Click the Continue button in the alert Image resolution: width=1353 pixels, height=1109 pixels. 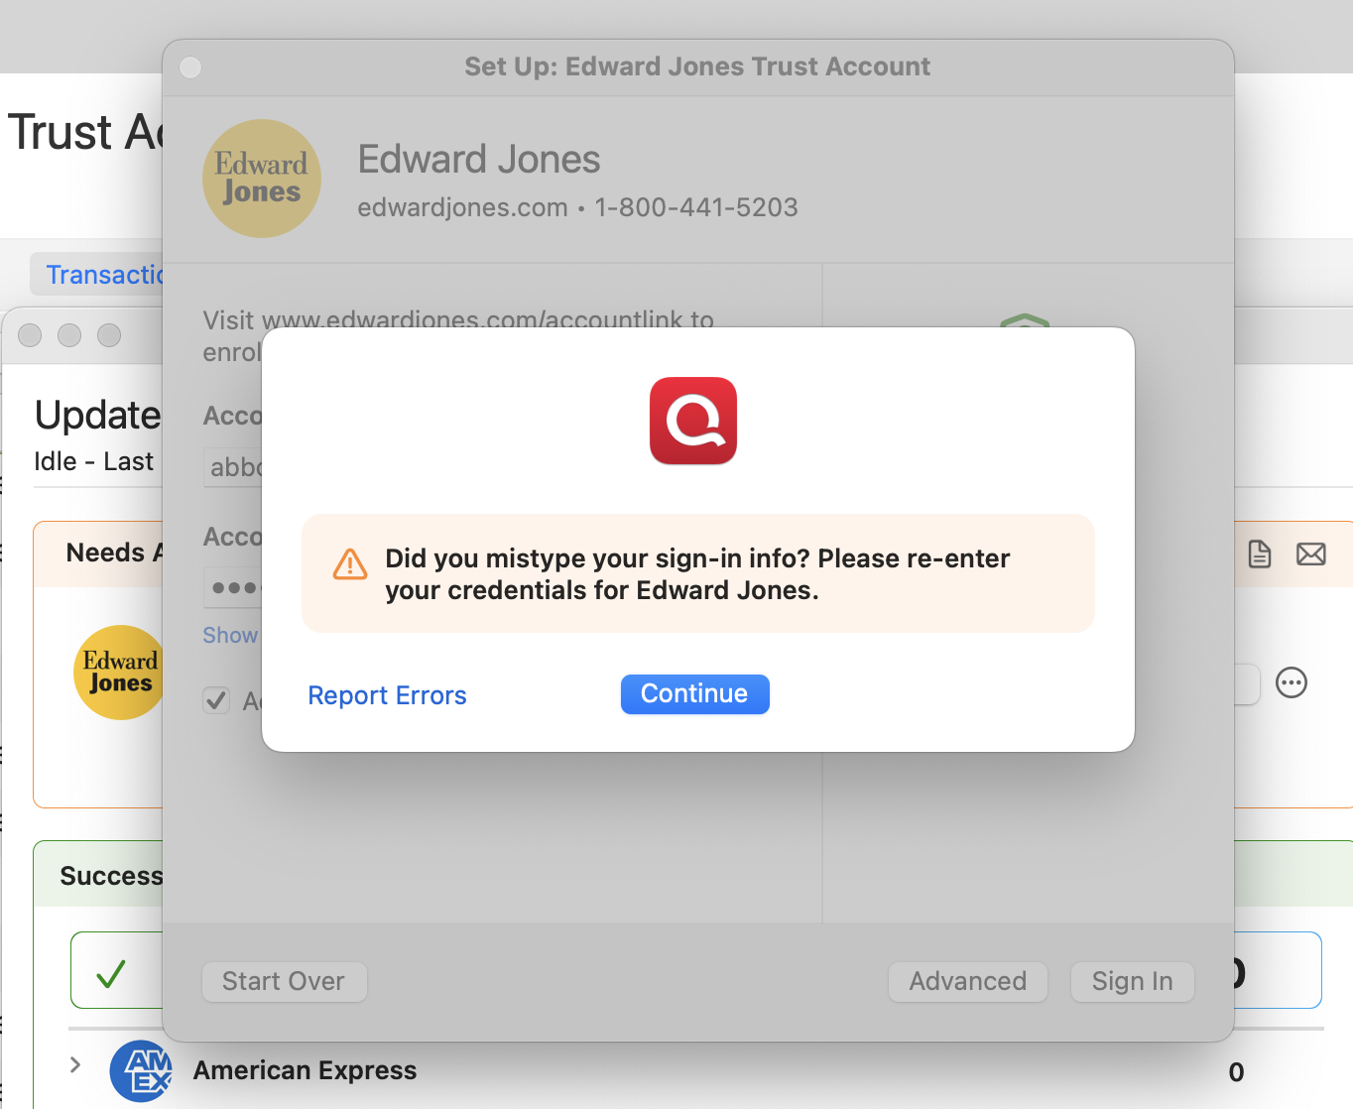pyautogui.click(x=694, y=694)
